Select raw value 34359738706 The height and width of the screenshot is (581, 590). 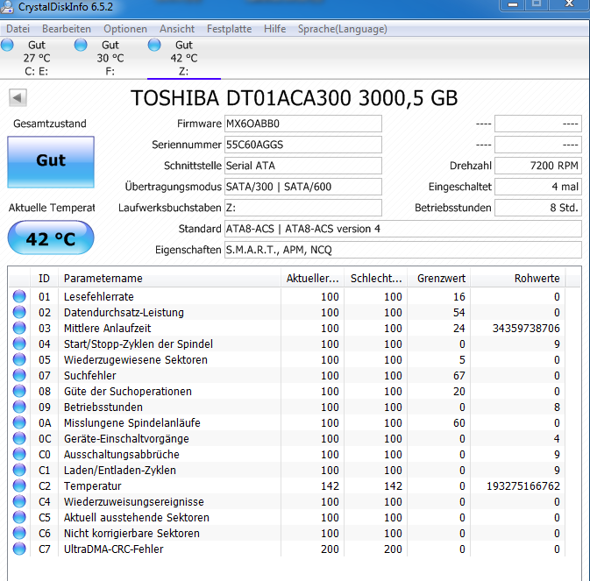pyautogui.click(x=526, y=328)
